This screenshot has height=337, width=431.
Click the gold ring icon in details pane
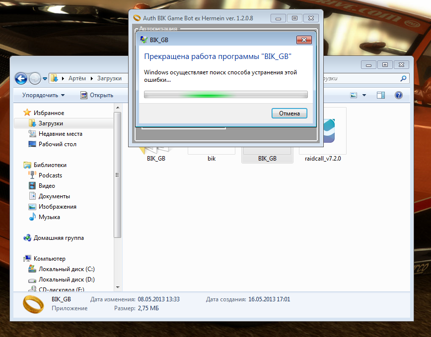click(x=34, y=304)
